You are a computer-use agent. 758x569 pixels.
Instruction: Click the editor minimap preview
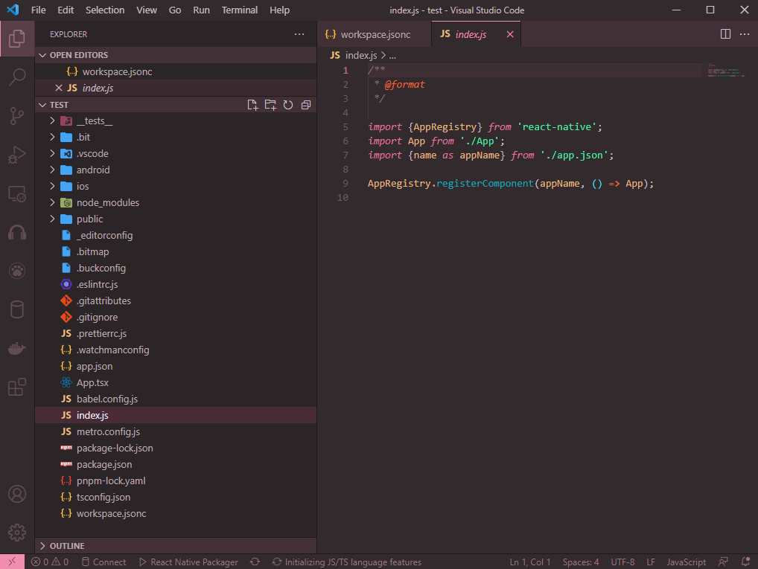coord(726,71)
